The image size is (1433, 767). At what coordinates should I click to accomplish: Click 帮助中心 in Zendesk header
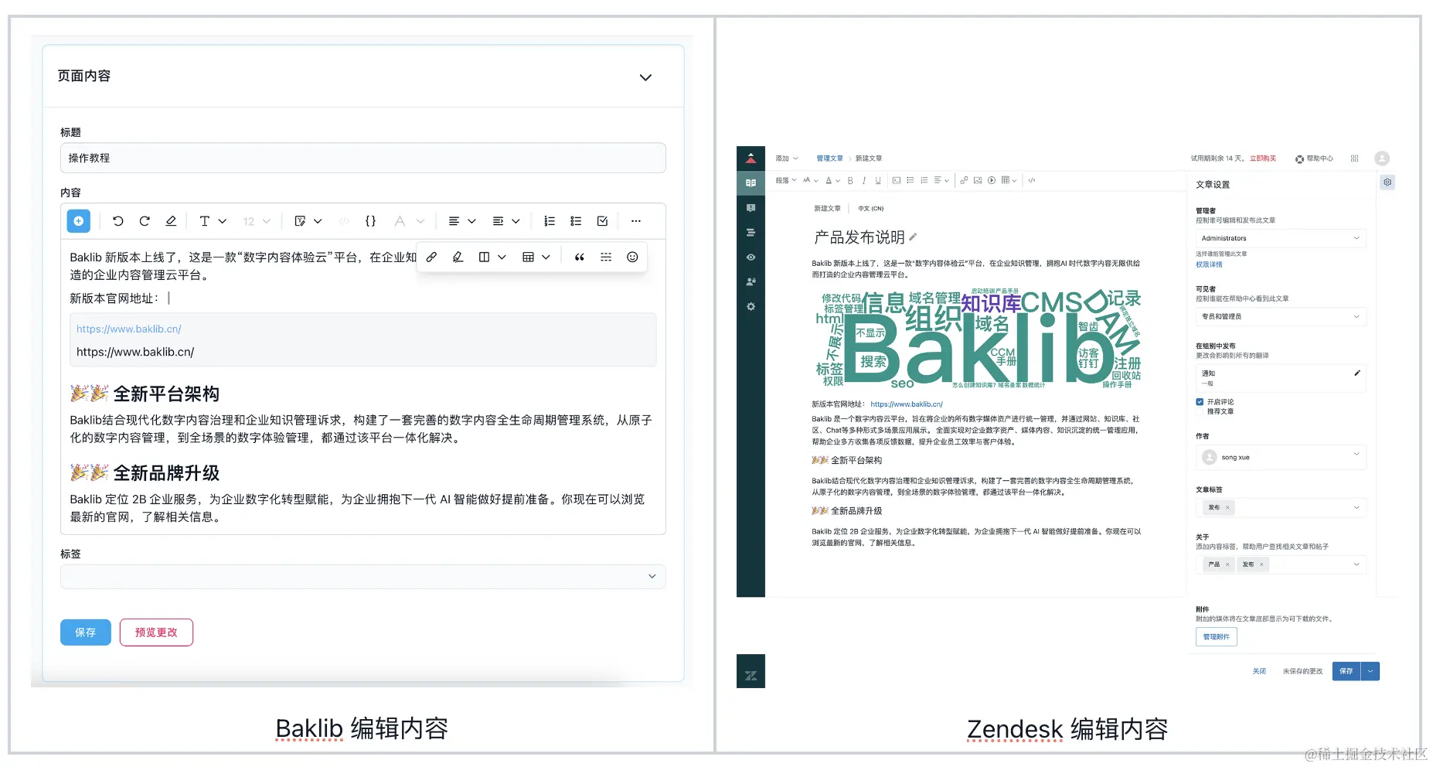(x=1314, y=159)
